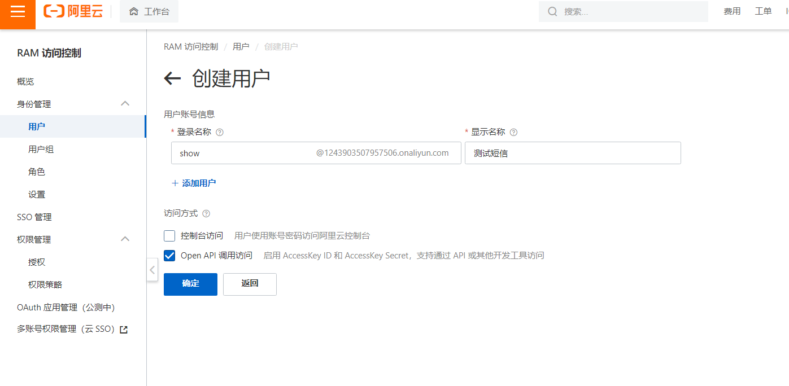789x386 pixels.
Task: Click the back arrow beside 创建用户
Action: 172,78
